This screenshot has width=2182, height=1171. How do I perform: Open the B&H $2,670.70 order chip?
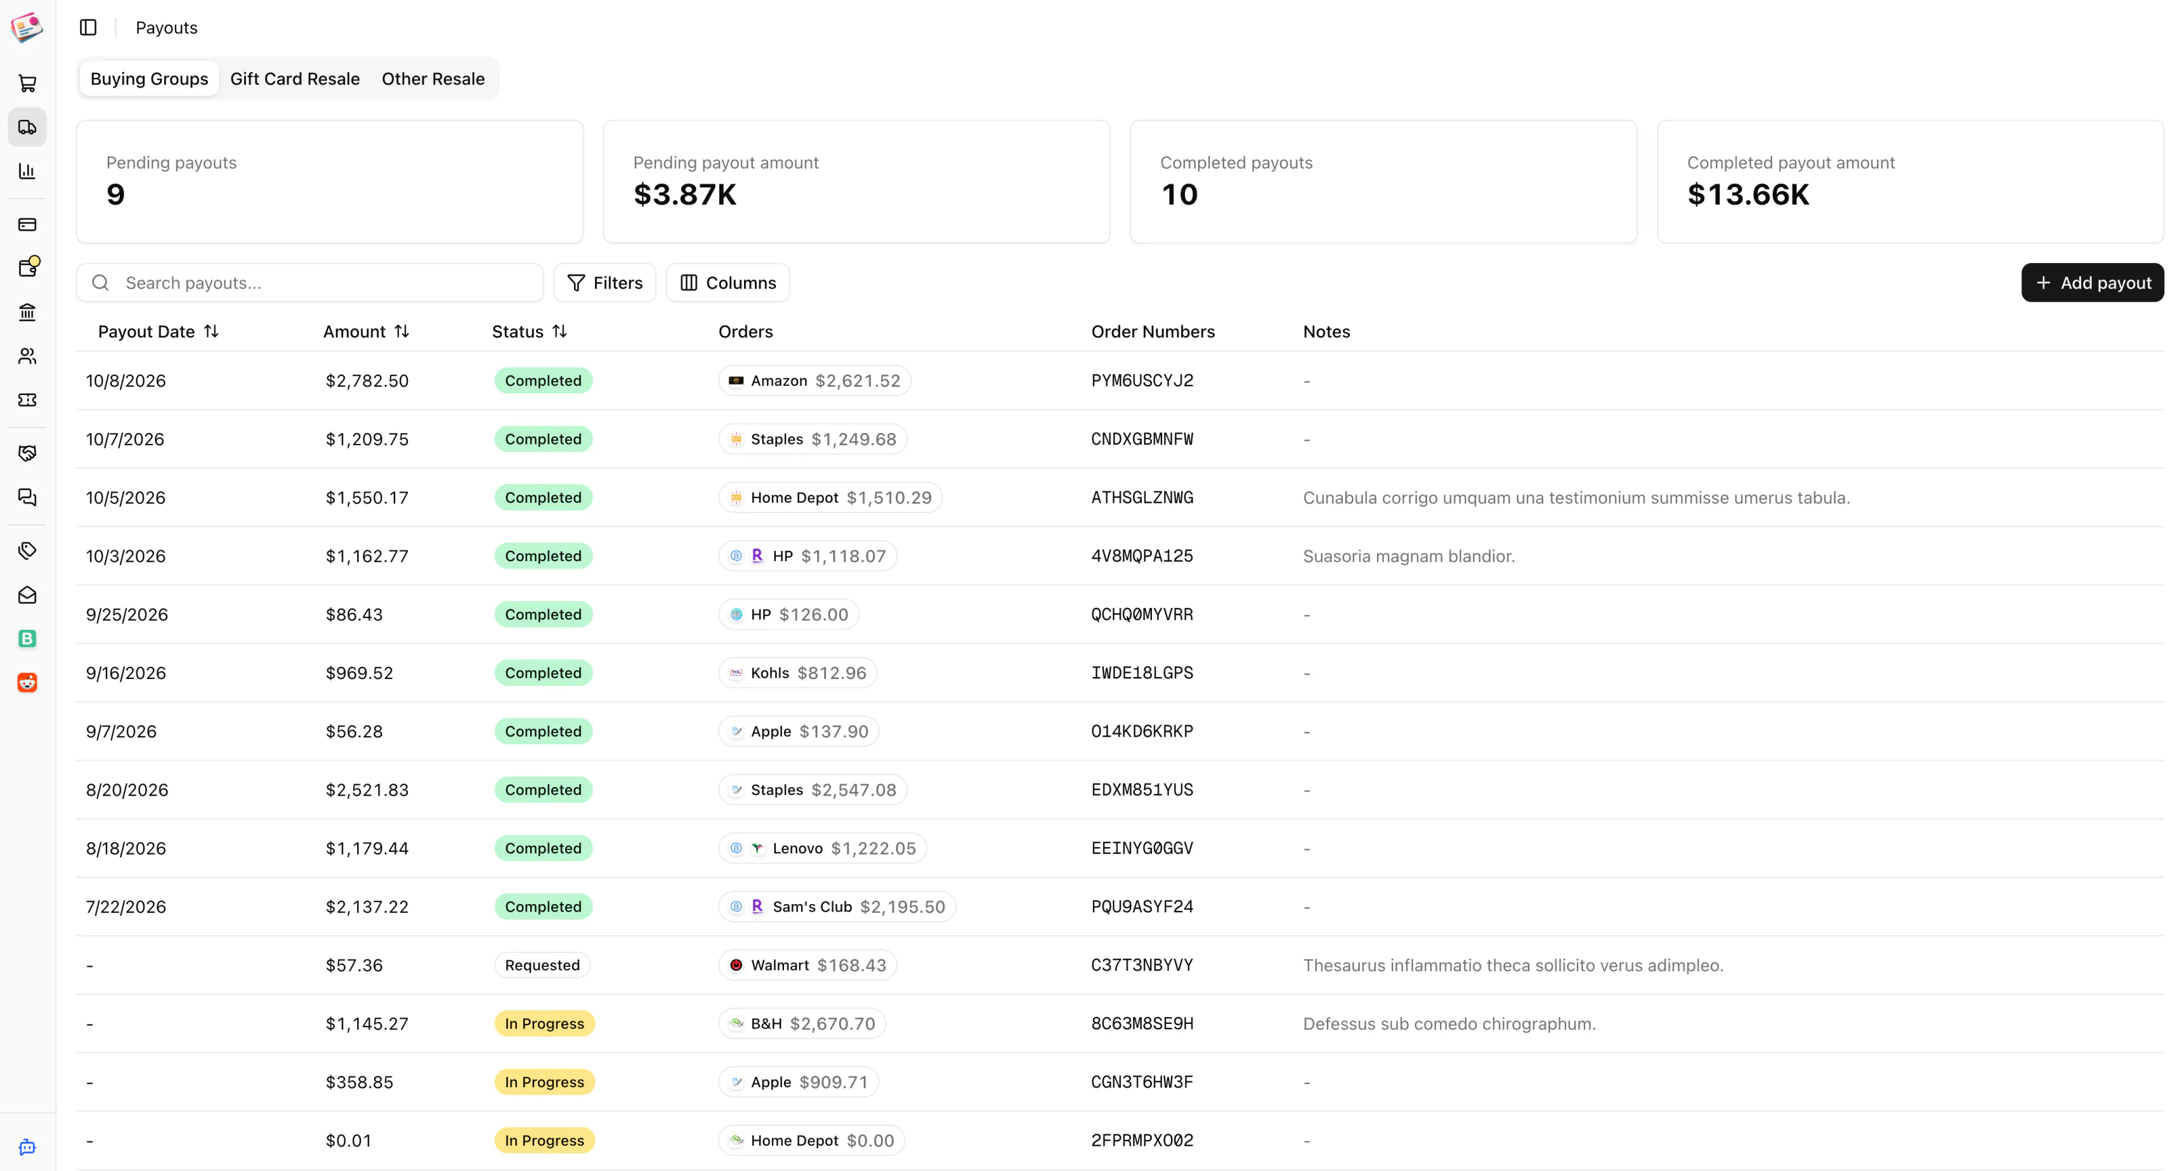click(802, 1024)
